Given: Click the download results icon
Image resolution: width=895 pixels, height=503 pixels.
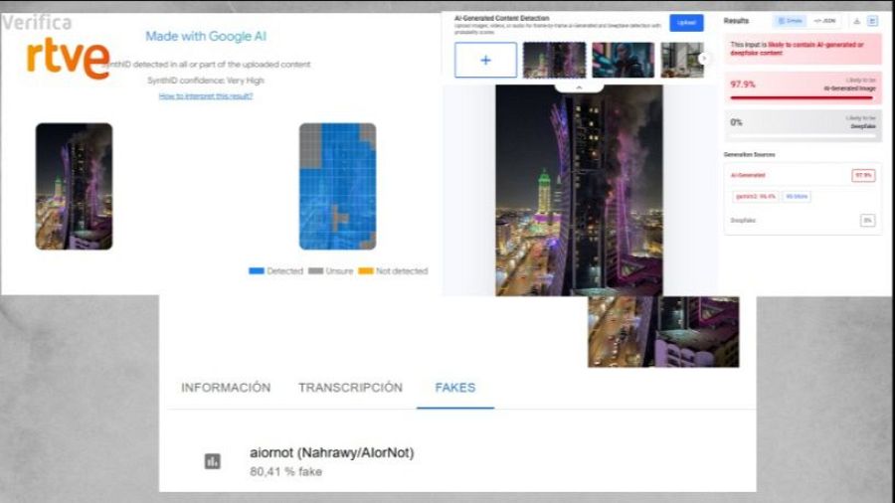Looking at the screenshot, I should coord(857,21).
